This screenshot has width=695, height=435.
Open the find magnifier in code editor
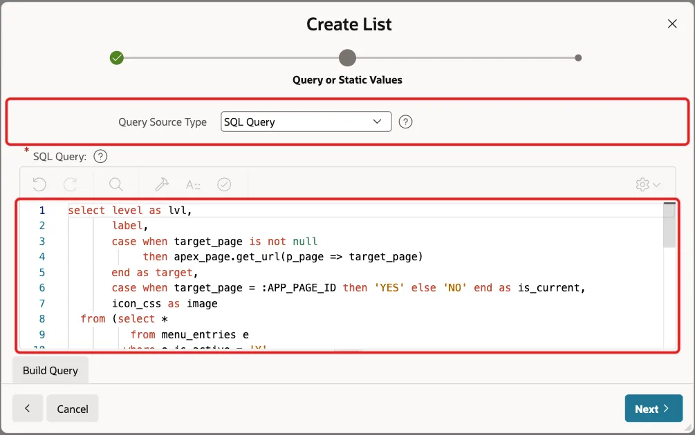[x=116, y=184]
